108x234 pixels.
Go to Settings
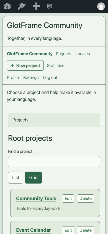31,78
